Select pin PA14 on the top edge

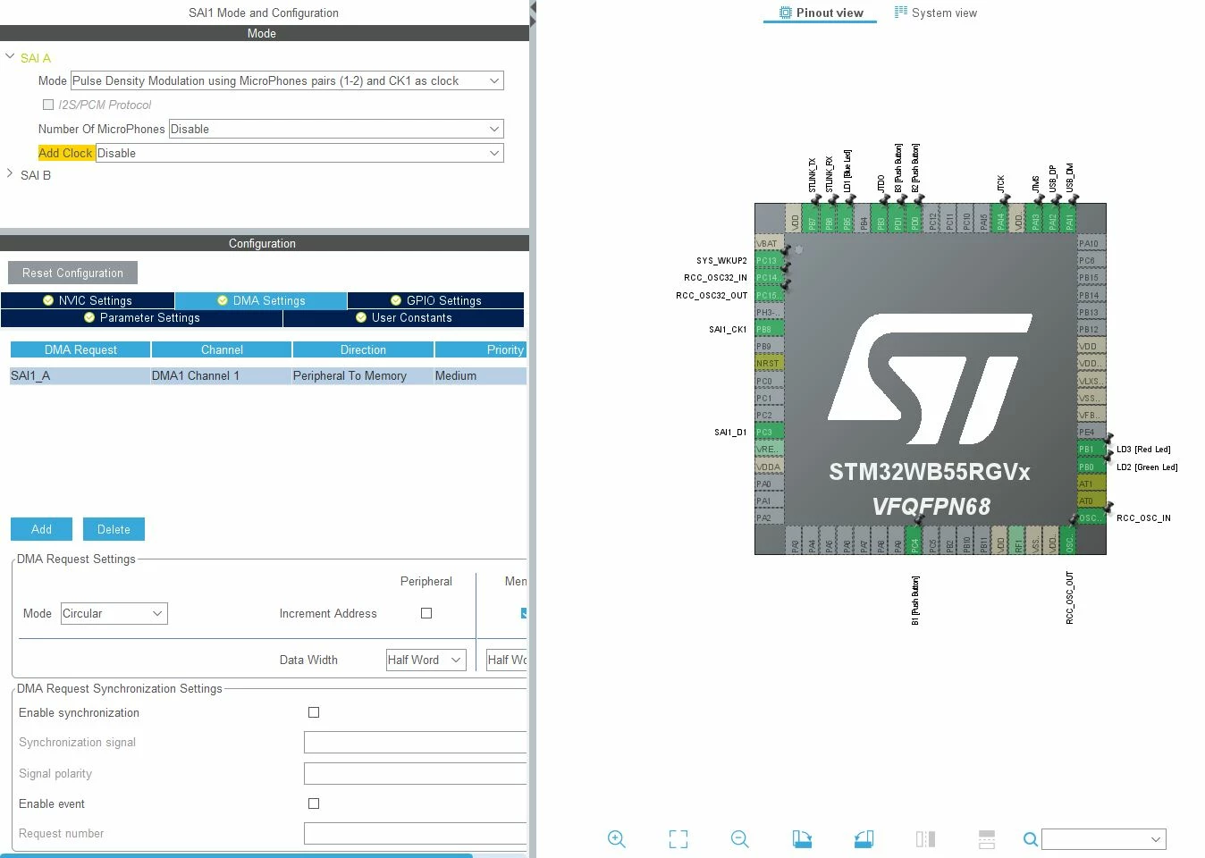(1000, 218)
